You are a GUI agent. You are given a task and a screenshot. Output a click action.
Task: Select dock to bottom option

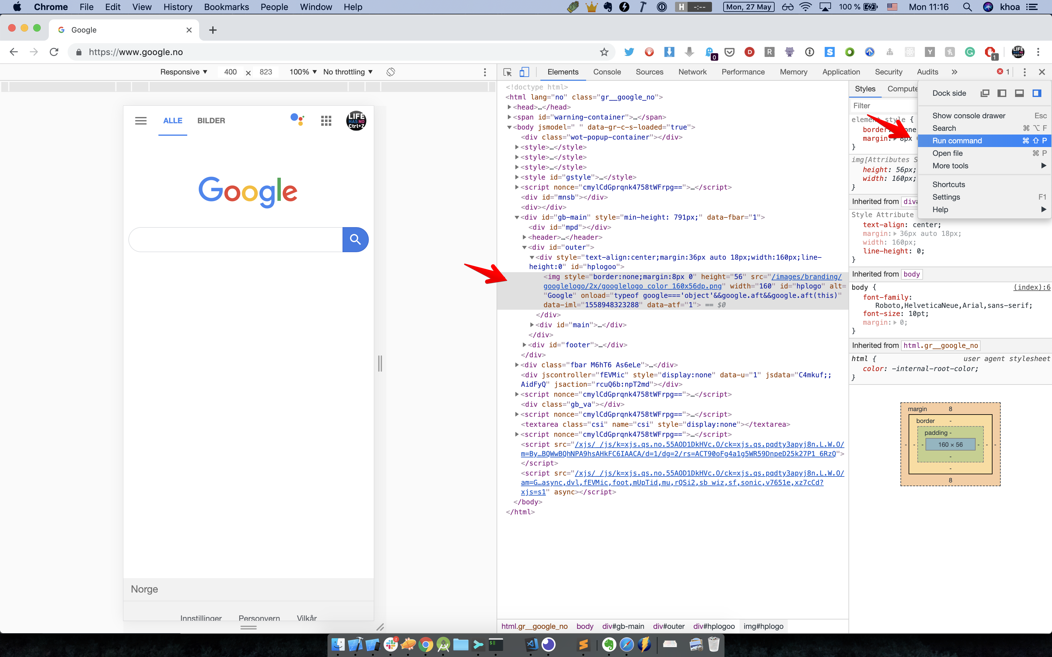1019,94
